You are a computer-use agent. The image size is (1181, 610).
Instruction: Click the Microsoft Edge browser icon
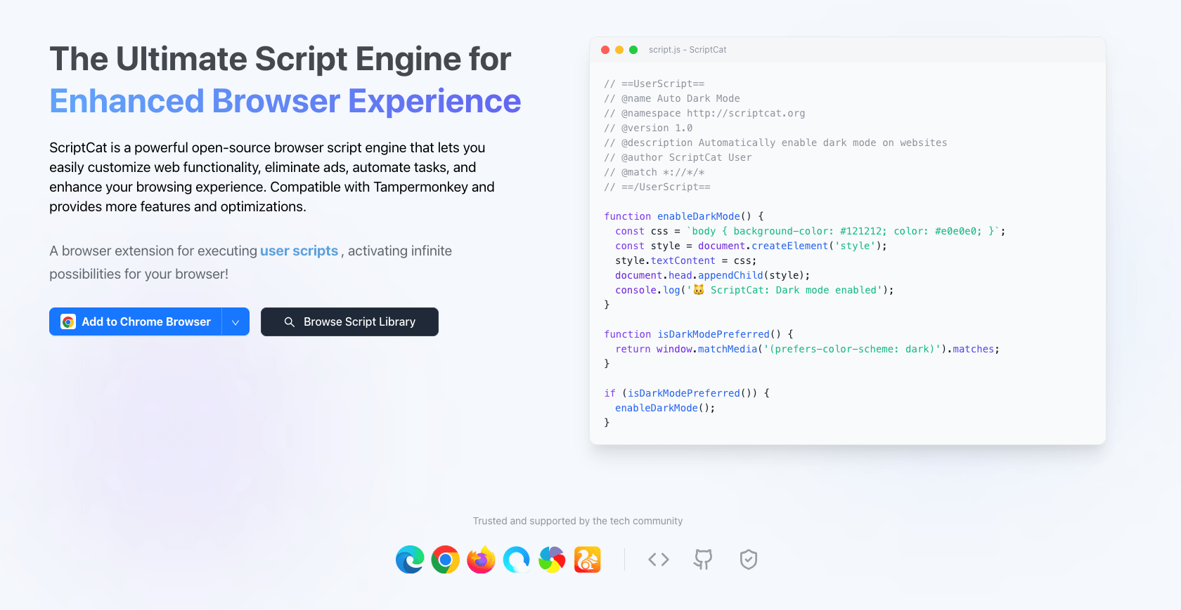pyautogui.click(x=410, y=559)
